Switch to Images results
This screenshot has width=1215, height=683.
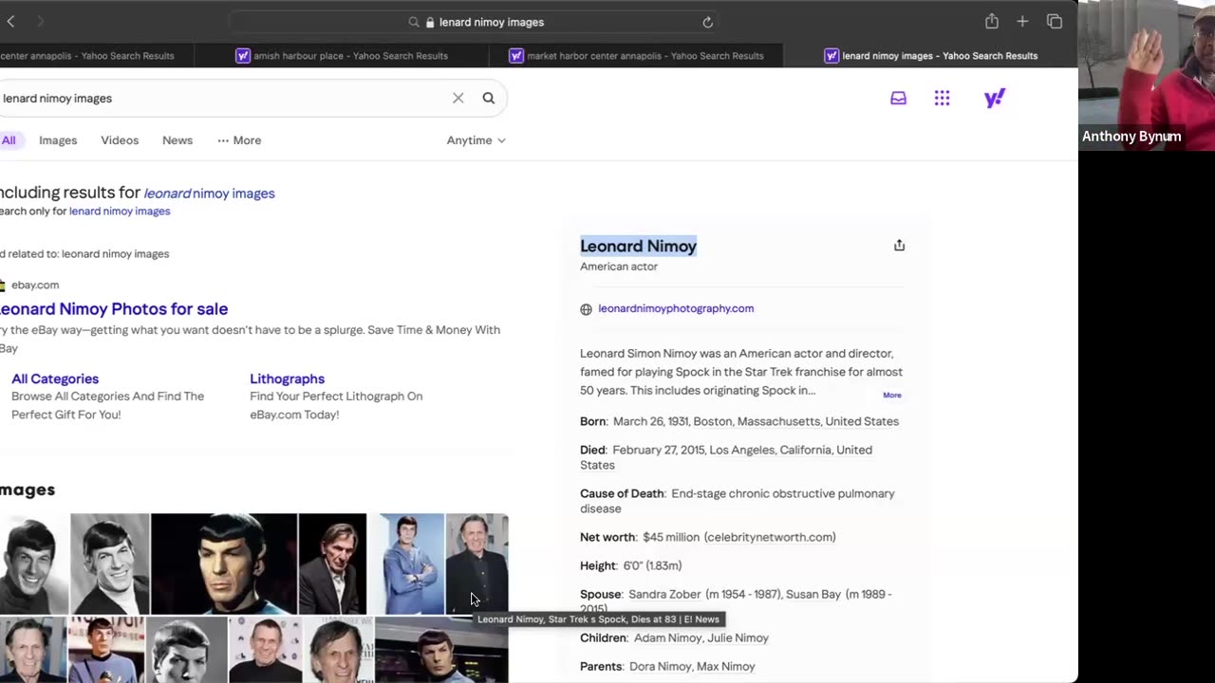pyautogui.click(x=58, y=140)
